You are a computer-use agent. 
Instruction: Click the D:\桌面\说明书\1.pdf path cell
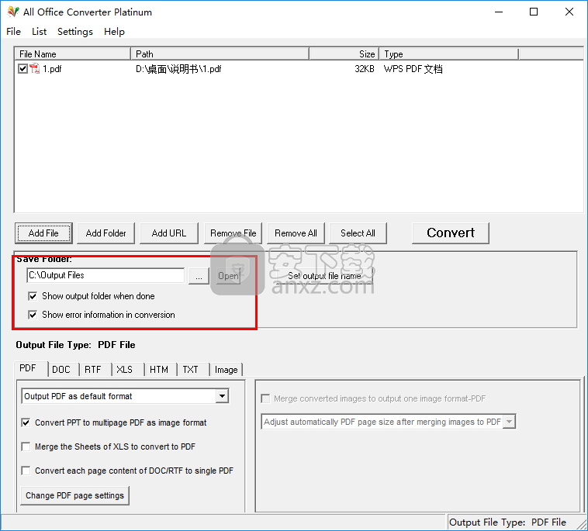(x=178, y=69)
